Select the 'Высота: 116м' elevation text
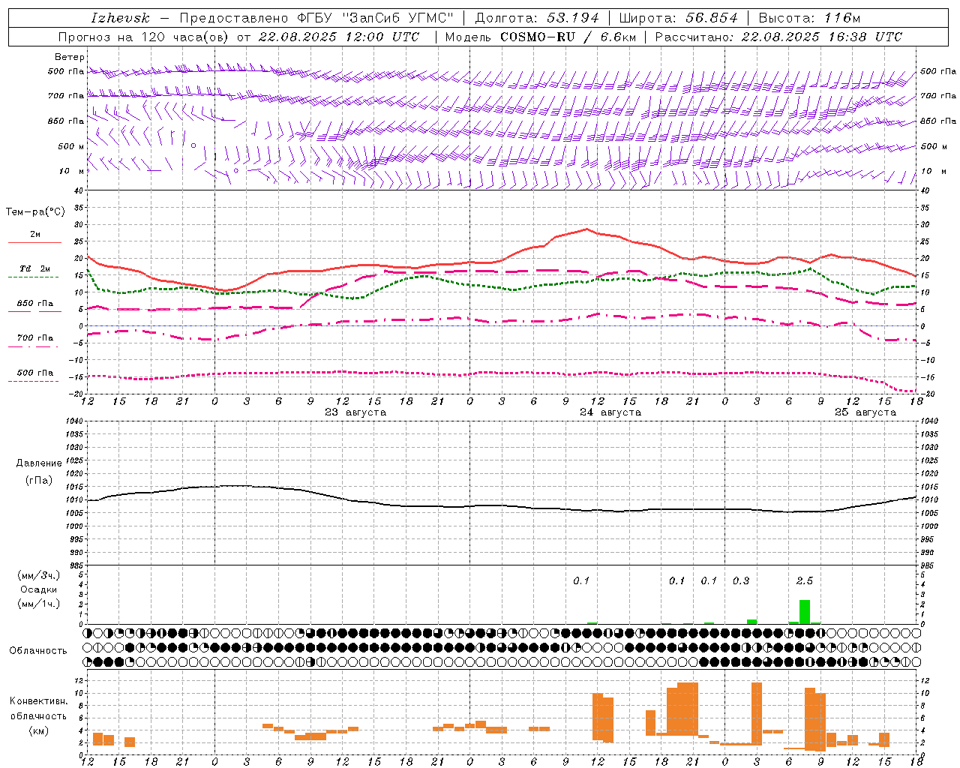Image resolution: width=960 pixels, height=768 pixels. point(809,17)
